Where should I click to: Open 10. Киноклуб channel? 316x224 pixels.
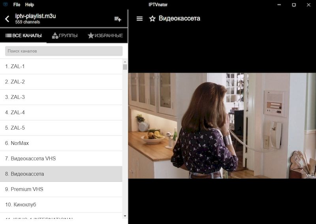(x=61, y=204)
